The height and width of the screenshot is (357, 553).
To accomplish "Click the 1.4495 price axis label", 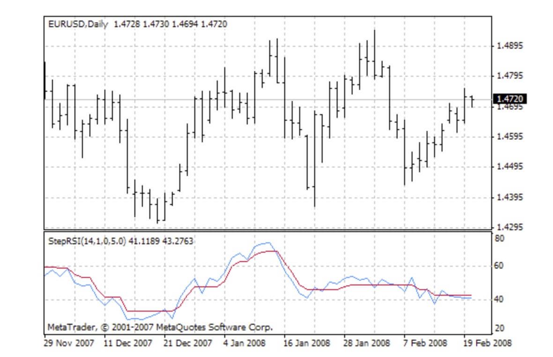I will [509, 167].
